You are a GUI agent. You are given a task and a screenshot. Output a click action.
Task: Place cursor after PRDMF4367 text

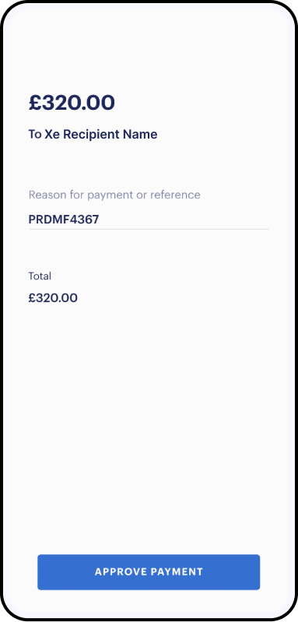100,220
